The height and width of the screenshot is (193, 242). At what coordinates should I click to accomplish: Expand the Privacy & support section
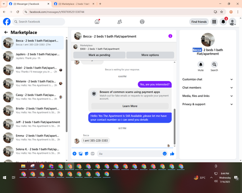click(208, 104)
